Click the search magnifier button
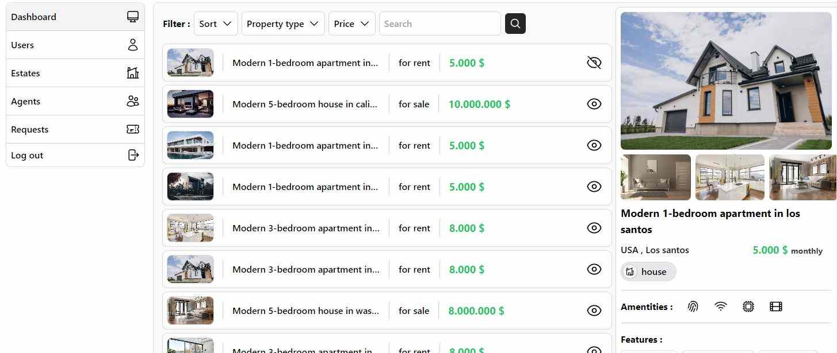 (x=515, y=24)
